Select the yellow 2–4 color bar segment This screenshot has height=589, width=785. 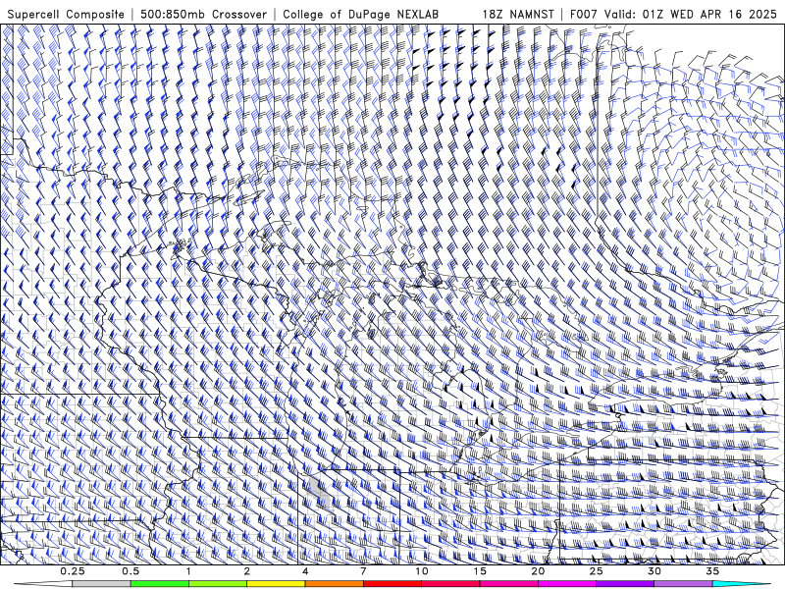point(276,584)
